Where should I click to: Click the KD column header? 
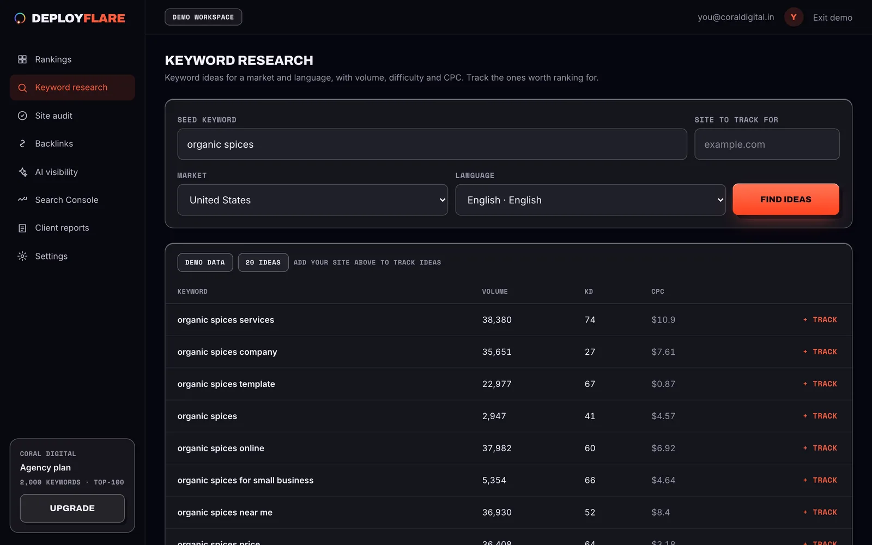(589, 292)
